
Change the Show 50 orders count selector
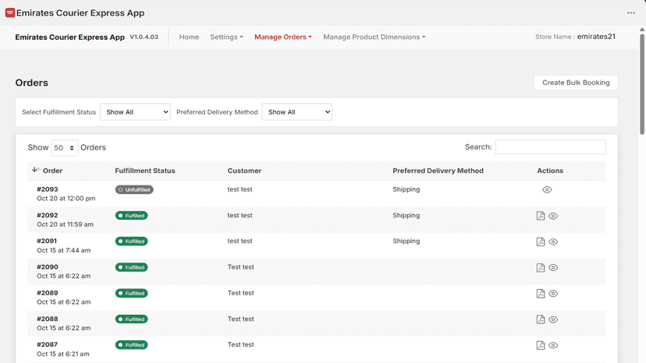64,148
